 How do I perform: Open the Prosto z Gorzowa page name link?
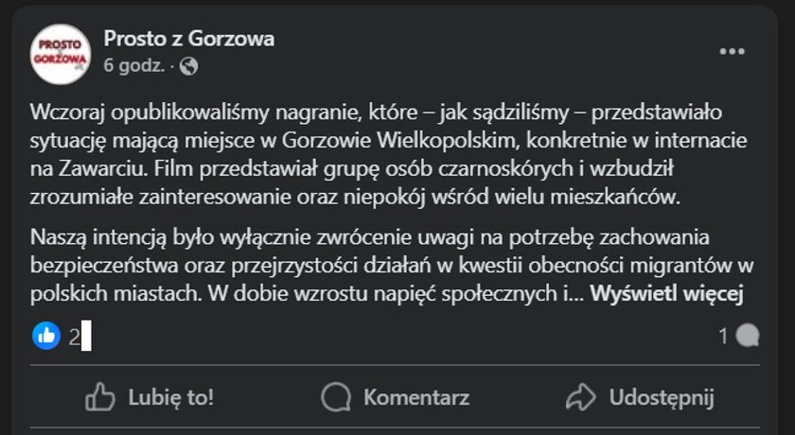click(189, 39)
